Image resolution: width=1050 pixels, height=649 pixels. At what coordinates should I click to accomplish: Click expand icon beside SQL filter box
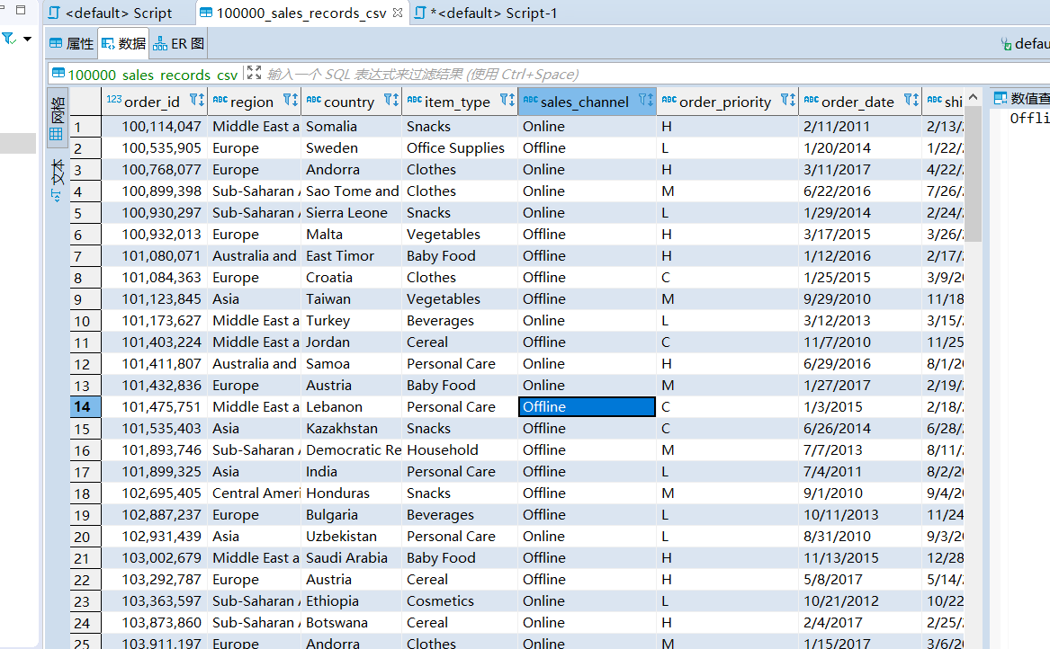coord(254,74)
